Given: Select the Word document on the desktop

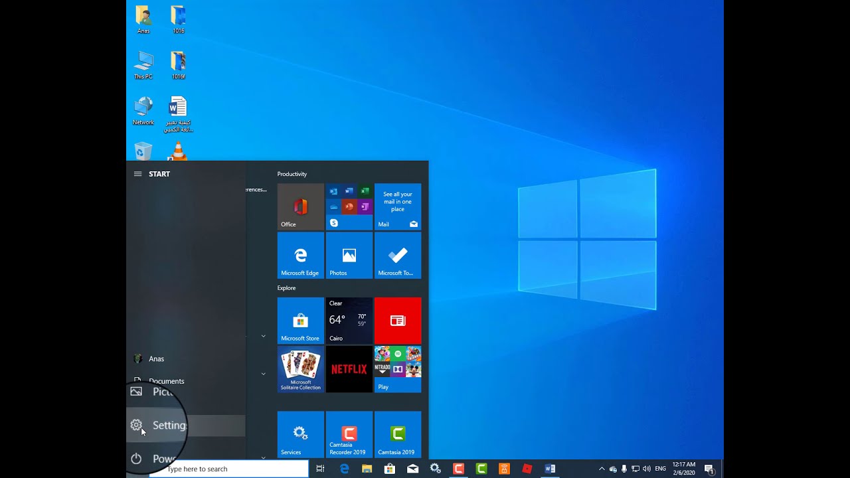Looking at the screenshot, I should tap(178, 114).
